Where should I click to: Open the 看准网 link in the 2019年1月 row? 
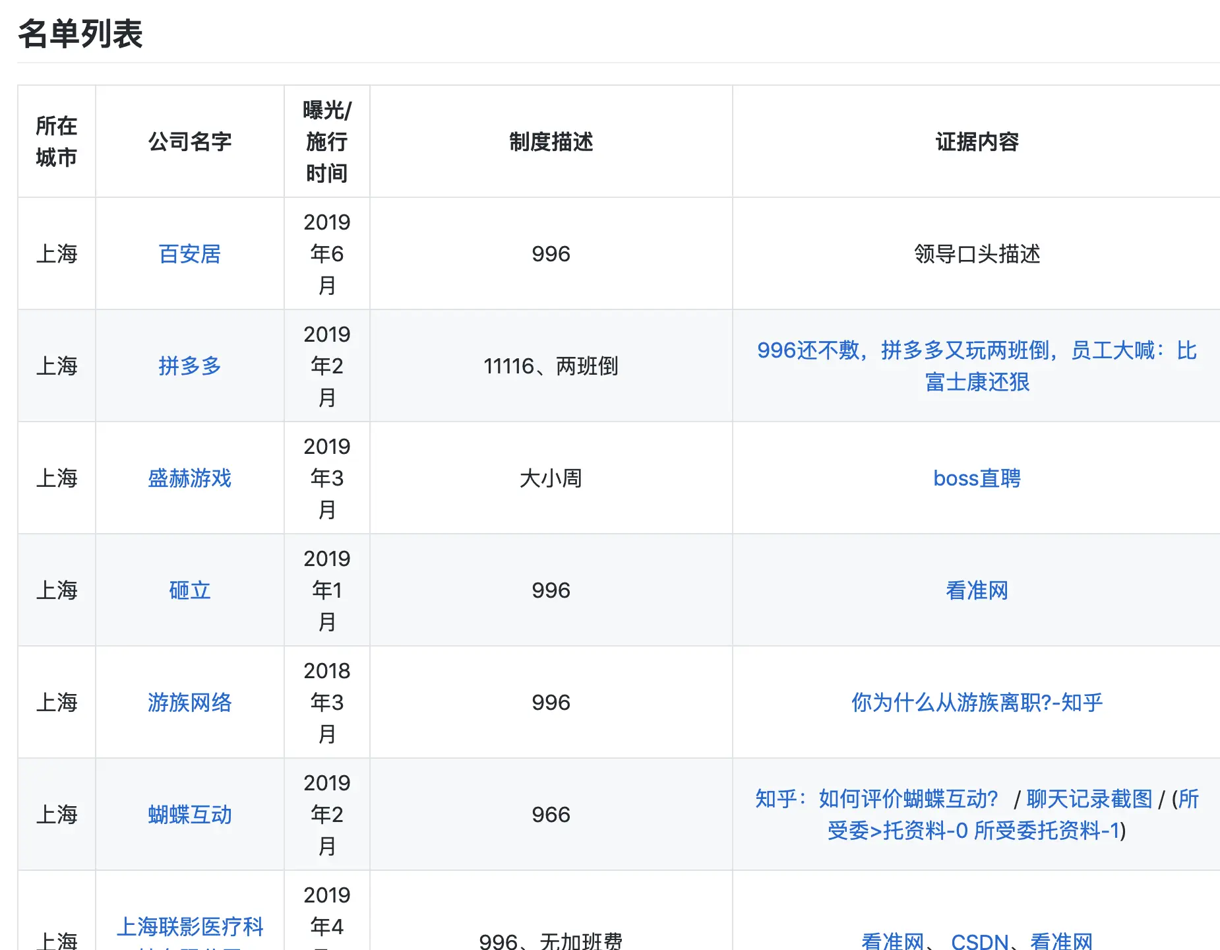coord(977,590)
